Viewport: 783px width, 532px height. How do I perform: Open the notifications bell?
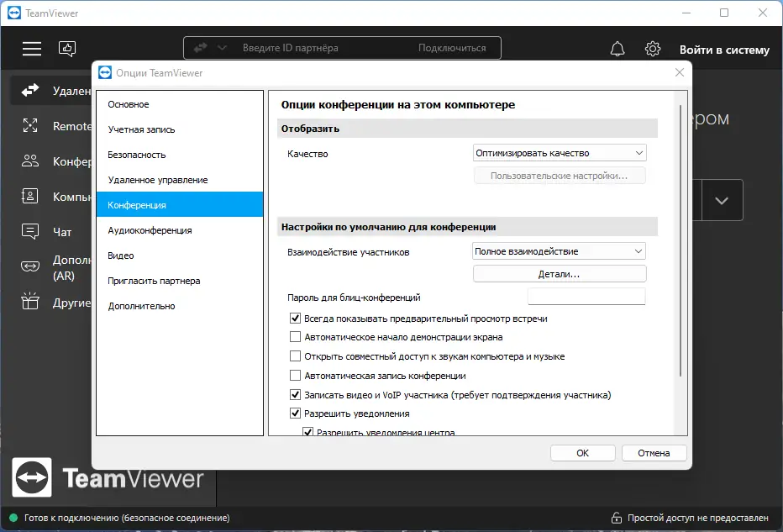click(x=617, y=49)
